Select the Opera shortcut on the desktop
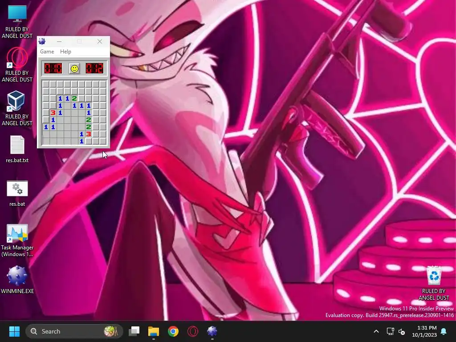The image size is (456, 342). pos(17,65)
